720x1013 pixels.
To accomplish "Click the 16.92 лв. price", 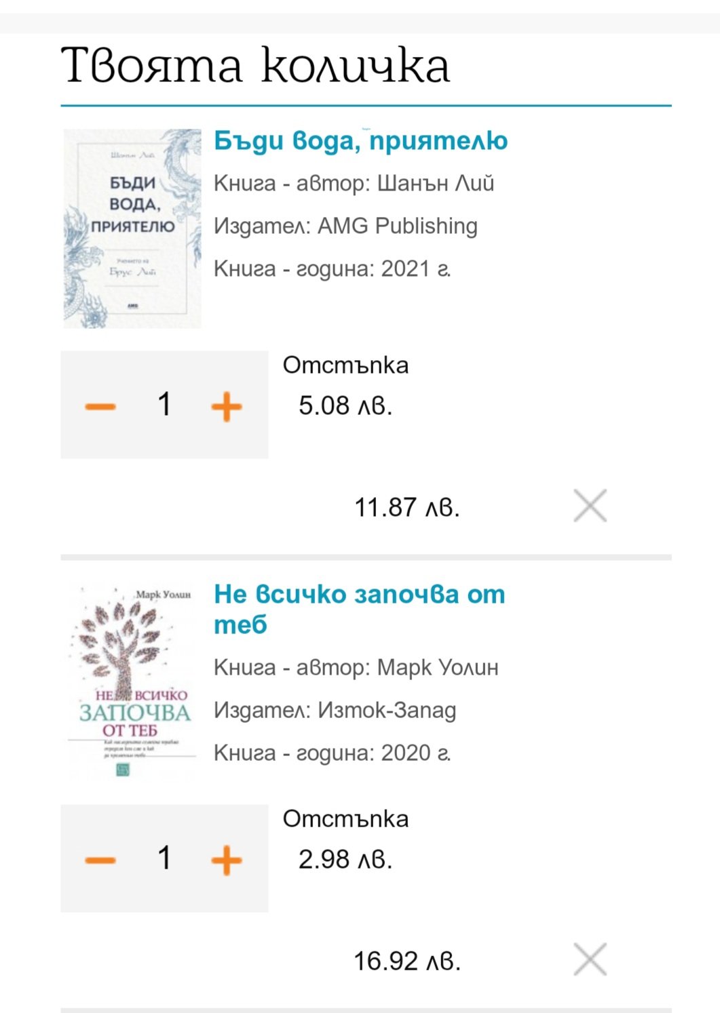I will (x=407, y=961).
